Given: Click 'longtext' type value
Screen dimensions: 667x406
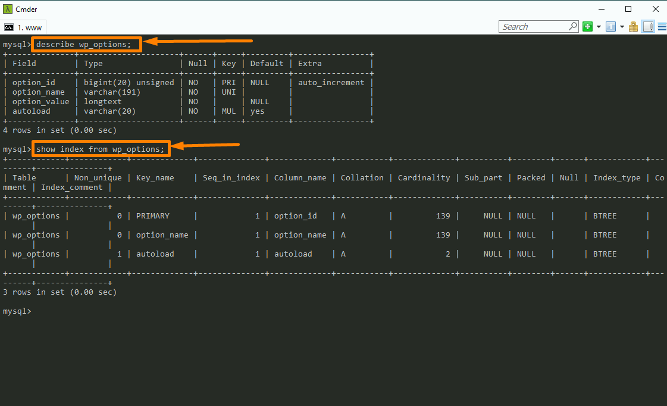Looking at the screenshot, I should coord(102,102).
